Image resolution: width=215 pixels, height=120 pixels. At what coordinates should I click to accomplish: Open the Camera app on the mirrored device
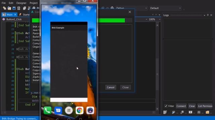(x=90, y=110)
